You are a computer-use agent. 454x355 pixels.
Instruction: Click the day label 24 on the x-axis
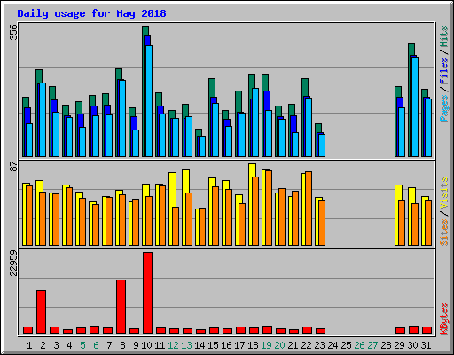[333, 345]
